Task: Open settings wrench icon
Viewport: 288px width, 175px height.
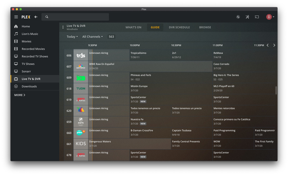Action: pyautogui.click(x=247, y=17)
